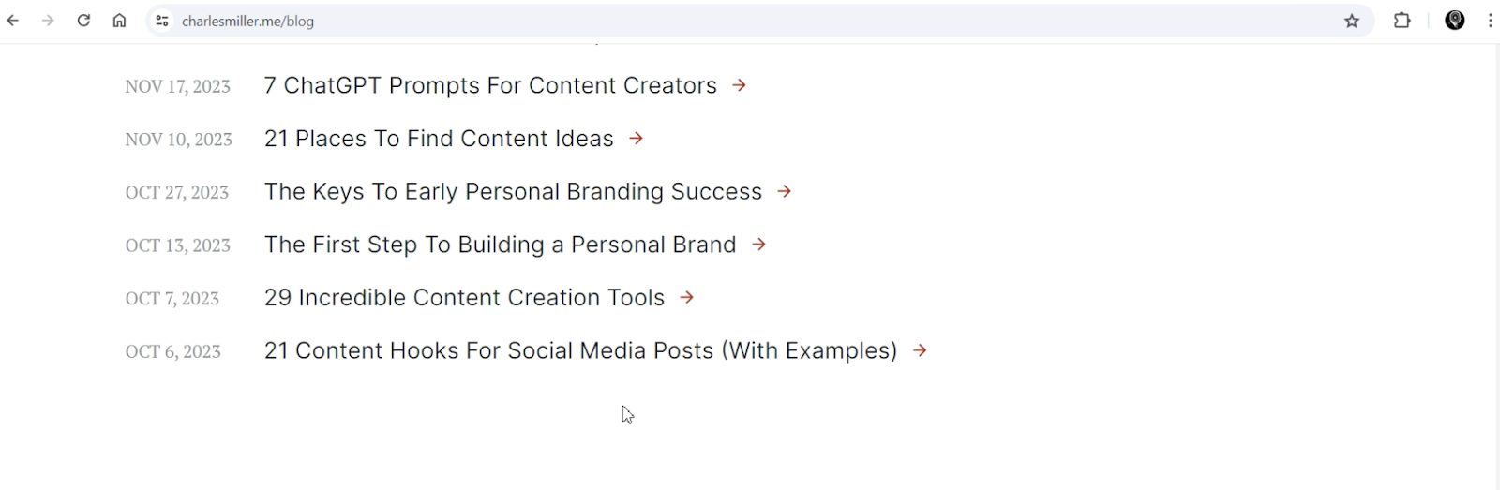Go to the browser home page icon

119,21
